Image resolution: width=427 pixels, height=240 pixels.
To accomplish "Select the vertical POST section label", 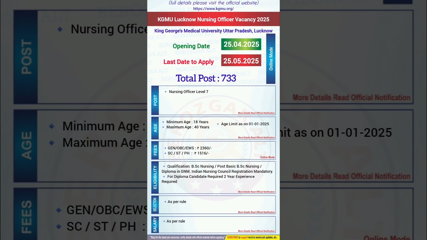I will (155, 100).
